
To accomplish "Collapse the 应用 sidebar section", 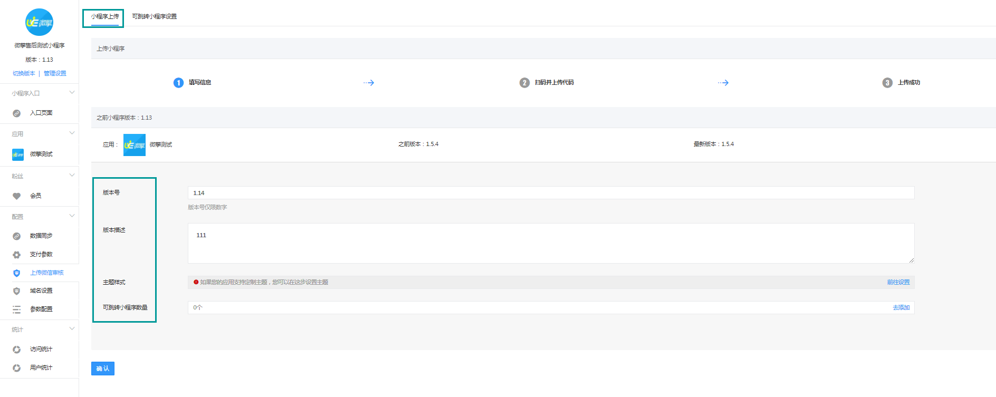I will coord(72,133).
